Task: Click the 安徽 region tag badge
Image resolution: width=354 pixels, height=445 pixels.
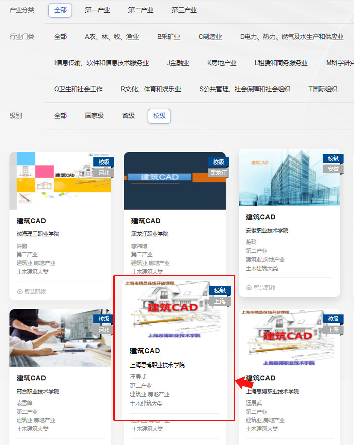Action: coord(333,169)
